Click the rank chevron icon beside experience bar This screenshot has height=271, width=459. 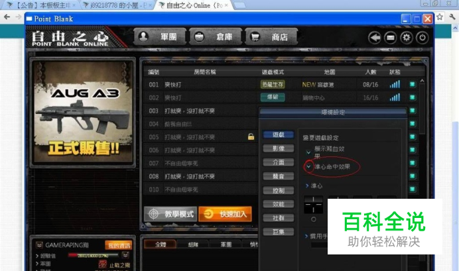pos(125,255)
